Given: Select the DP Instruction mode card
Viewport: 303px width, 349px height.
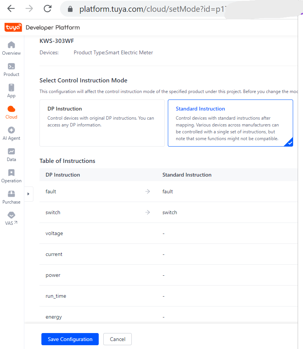Looking at the screenshot, I should (102, 123).
